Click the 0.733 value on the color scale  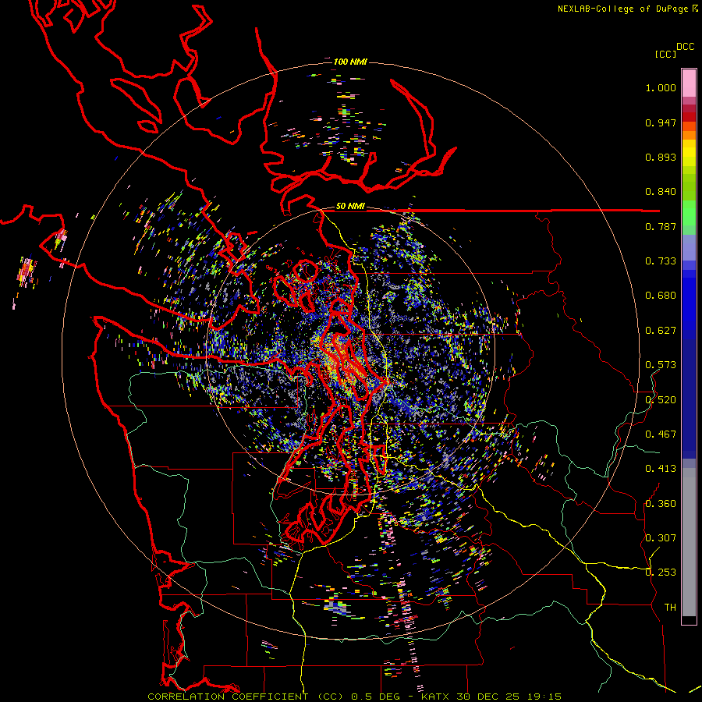pos(661,261)
